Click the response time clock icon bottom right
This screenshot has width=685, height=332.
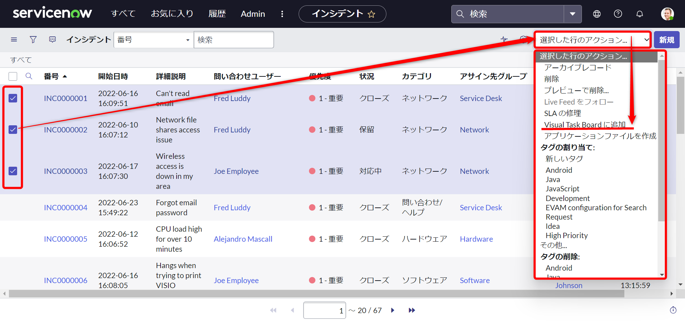coord(674,310)
